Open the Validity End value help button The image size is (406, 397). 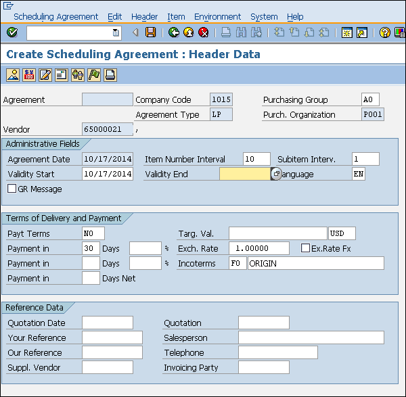pyautogui.click(x=275, y=174)
